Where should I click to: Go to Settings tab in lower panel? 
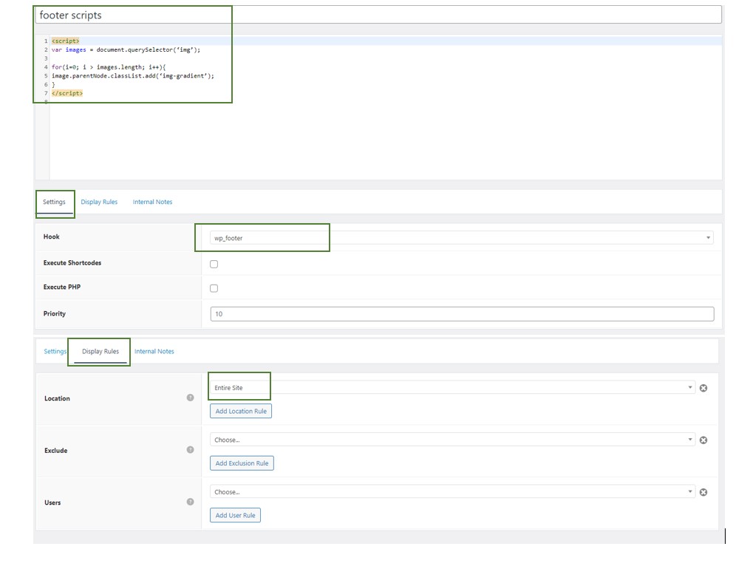point(55,352)
